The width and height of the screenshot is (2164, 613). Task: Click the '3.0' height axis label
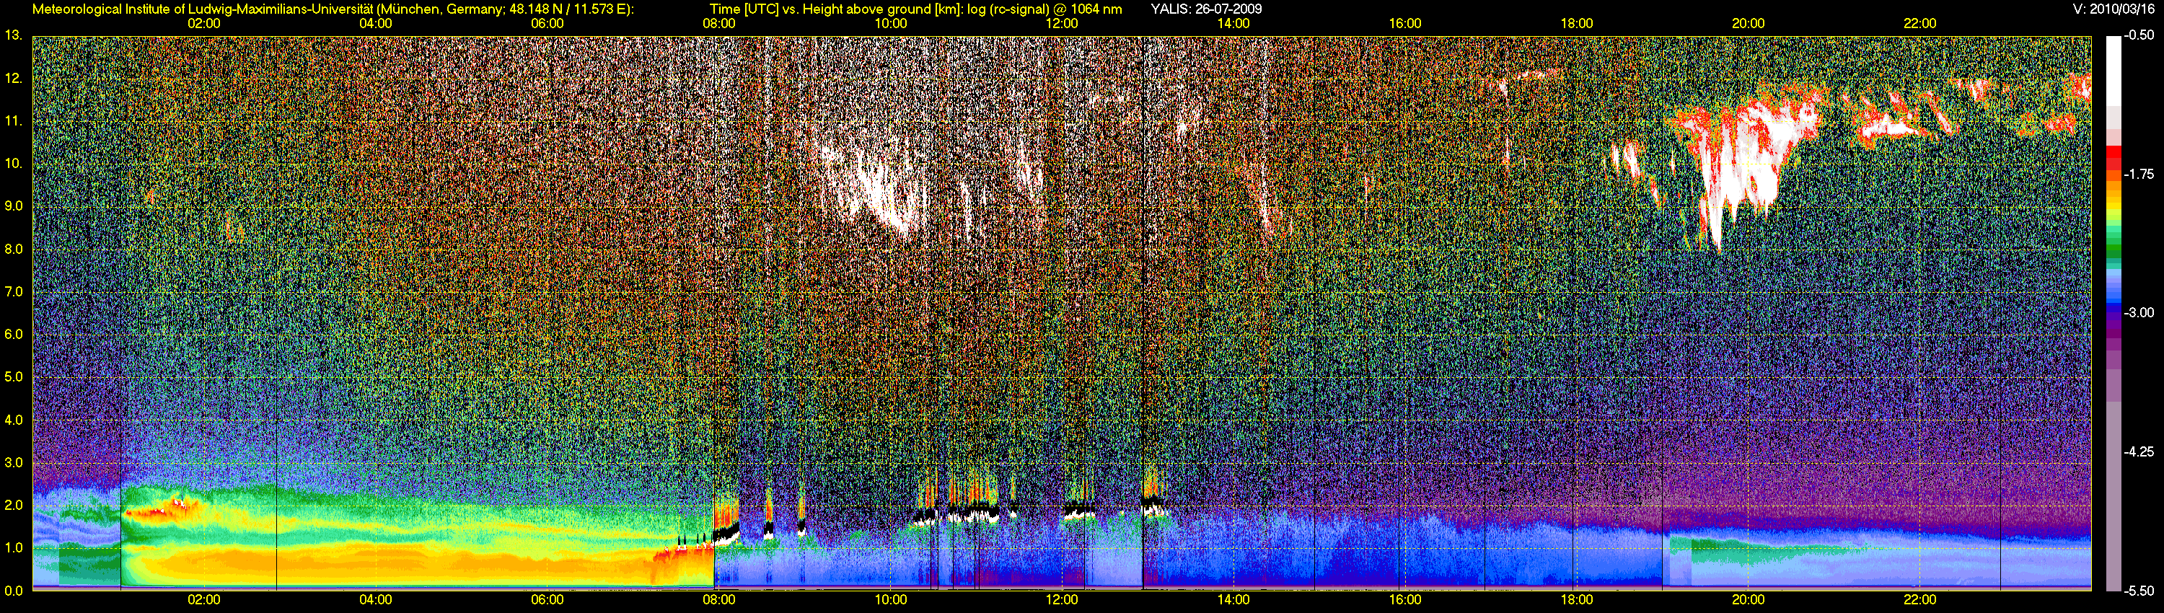(14, 464)
